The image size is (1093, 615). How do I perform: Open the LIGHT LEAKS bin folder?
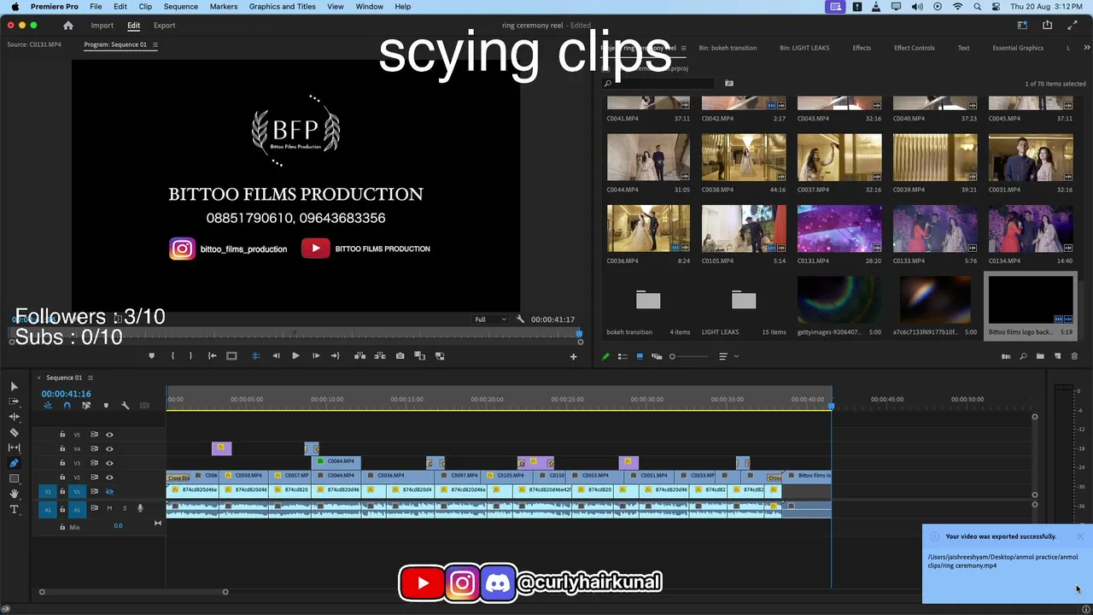(744, 301)
